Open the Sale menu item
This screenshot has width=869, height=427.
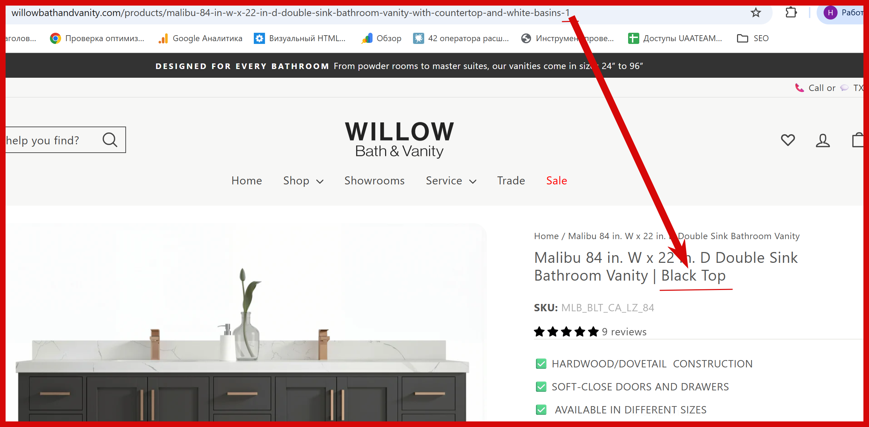tap(557, 181)
